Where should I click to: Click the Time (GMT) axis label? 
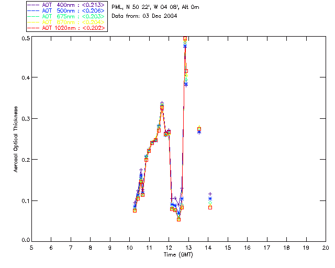178,255
